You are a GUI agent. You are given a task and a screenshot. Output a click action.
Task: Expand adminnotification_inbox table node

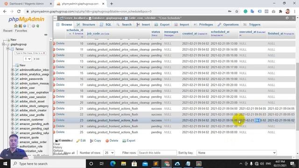tap(13, 70)
